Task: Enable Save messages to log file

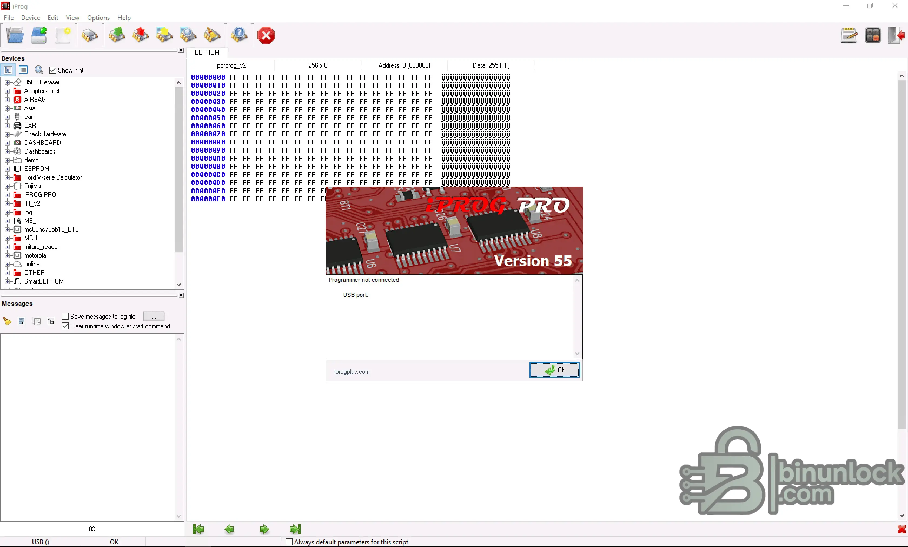Action: (x=65, y=316)
